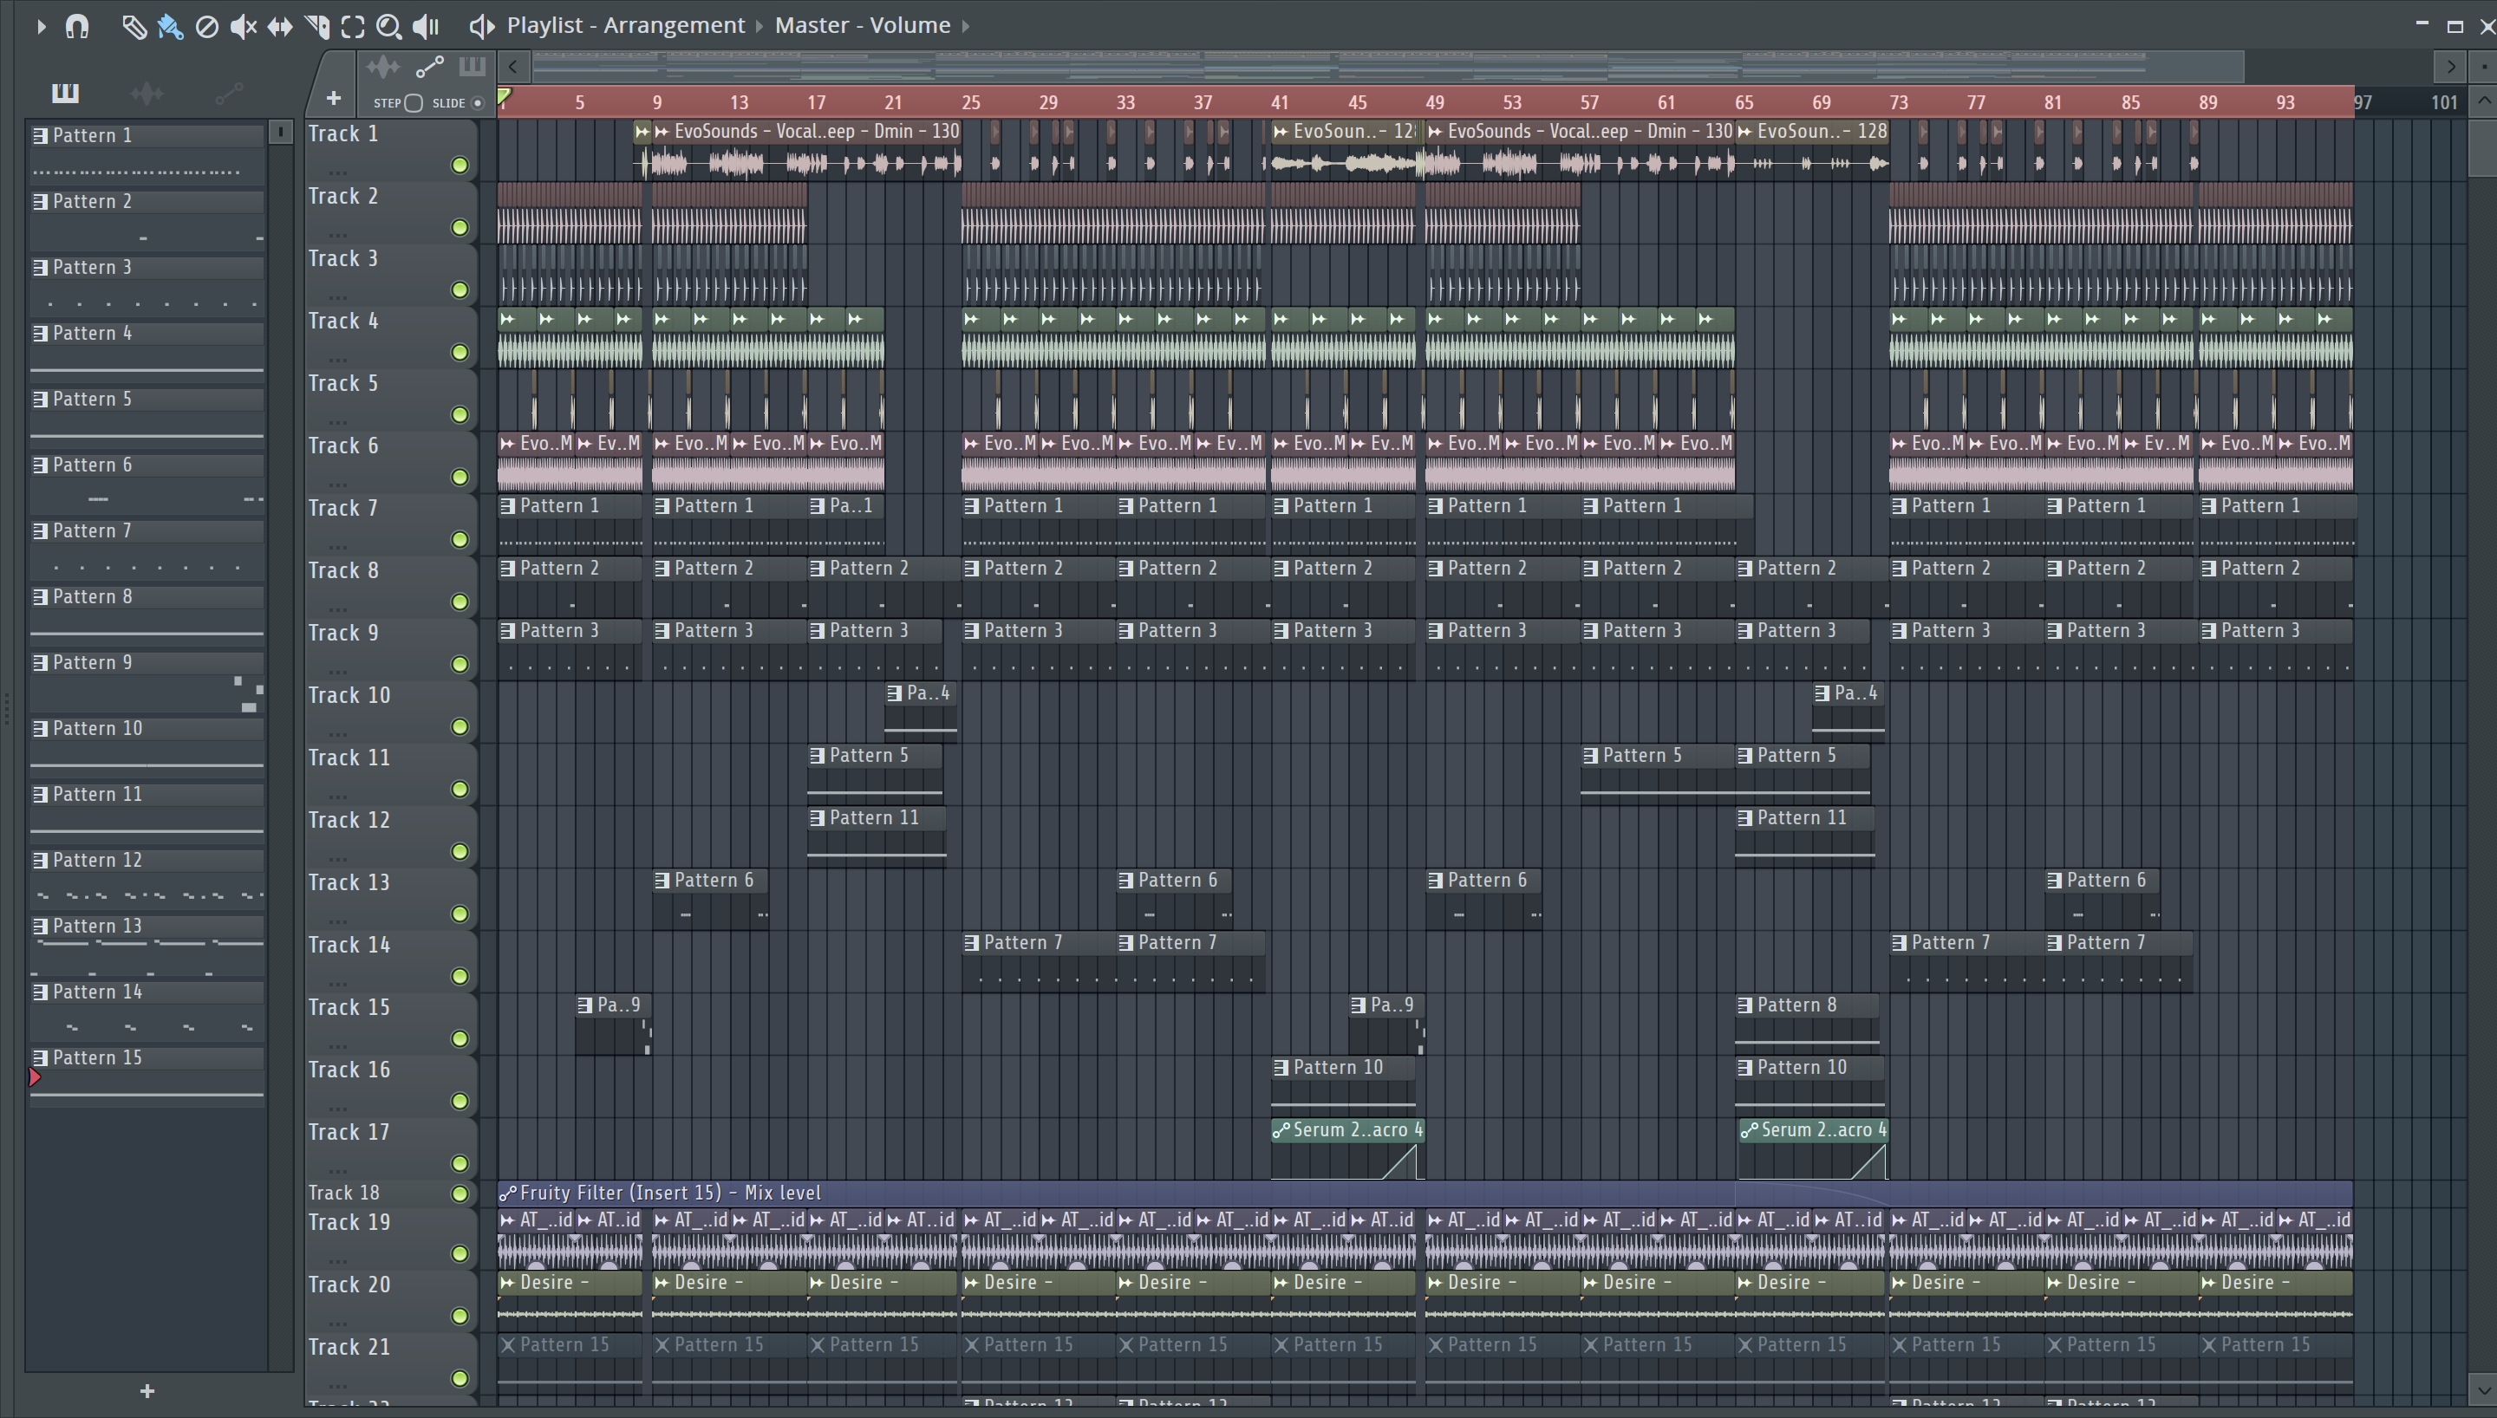Image resolution: width=2497 pixels, height=1418 pixels.
Task: Select the first Pattern 10 clip on Track 16
Action: 1343,1087
